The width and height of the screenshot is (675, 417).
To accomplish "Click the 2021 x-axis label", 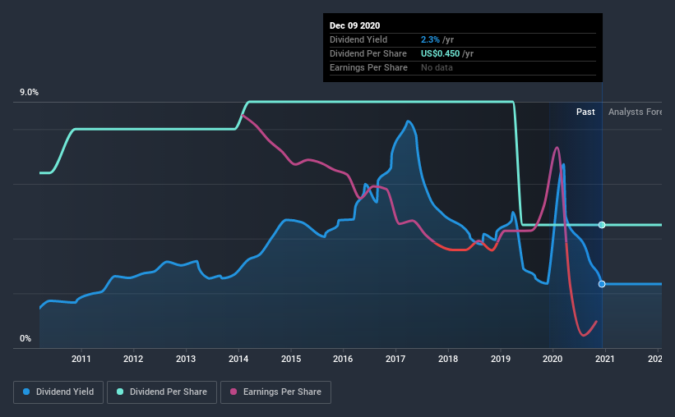I will (x=605, y=359).
